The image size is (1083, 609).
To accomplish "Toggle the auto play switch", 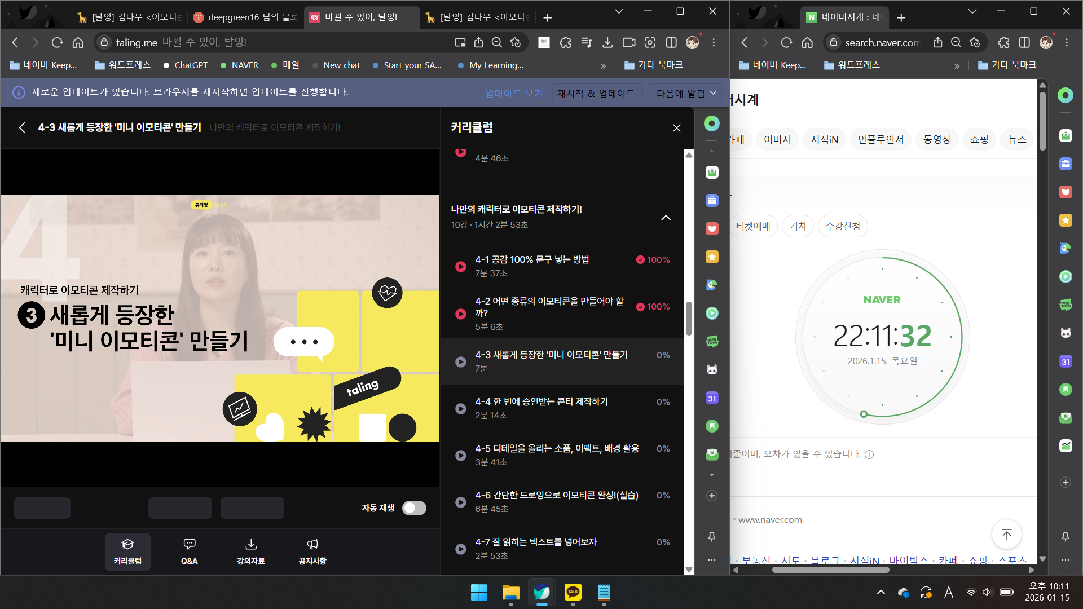I will tap(414, 508).
